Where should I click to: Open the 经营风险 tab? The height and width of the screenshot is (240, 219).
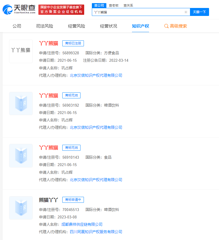tap(77, 26)
